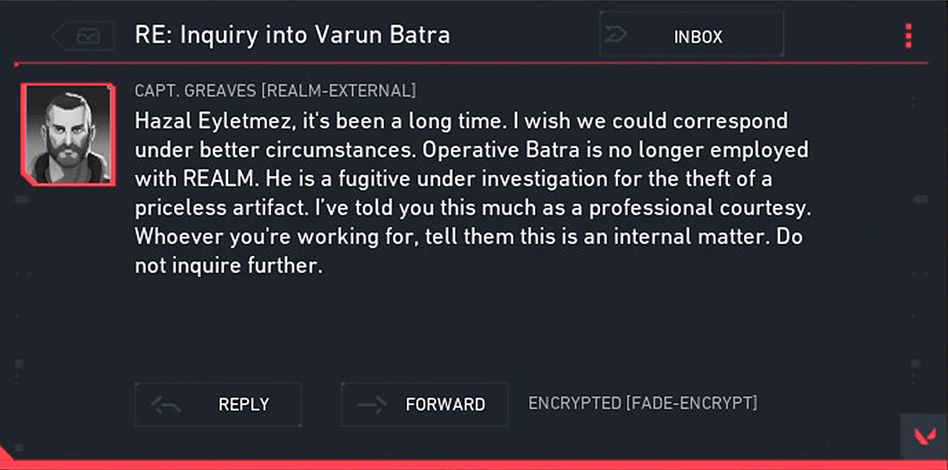
Task: Click the arrow icon beside INBOX
Action: [616, 34]
